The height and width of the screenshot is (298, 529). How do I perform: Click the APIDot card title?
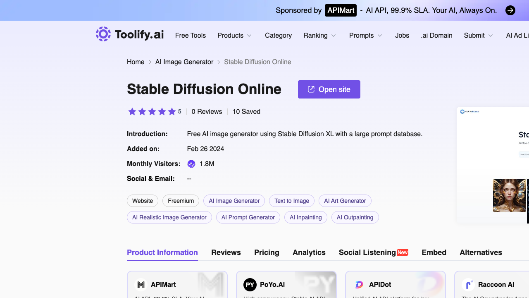click(x=380, y=285)
